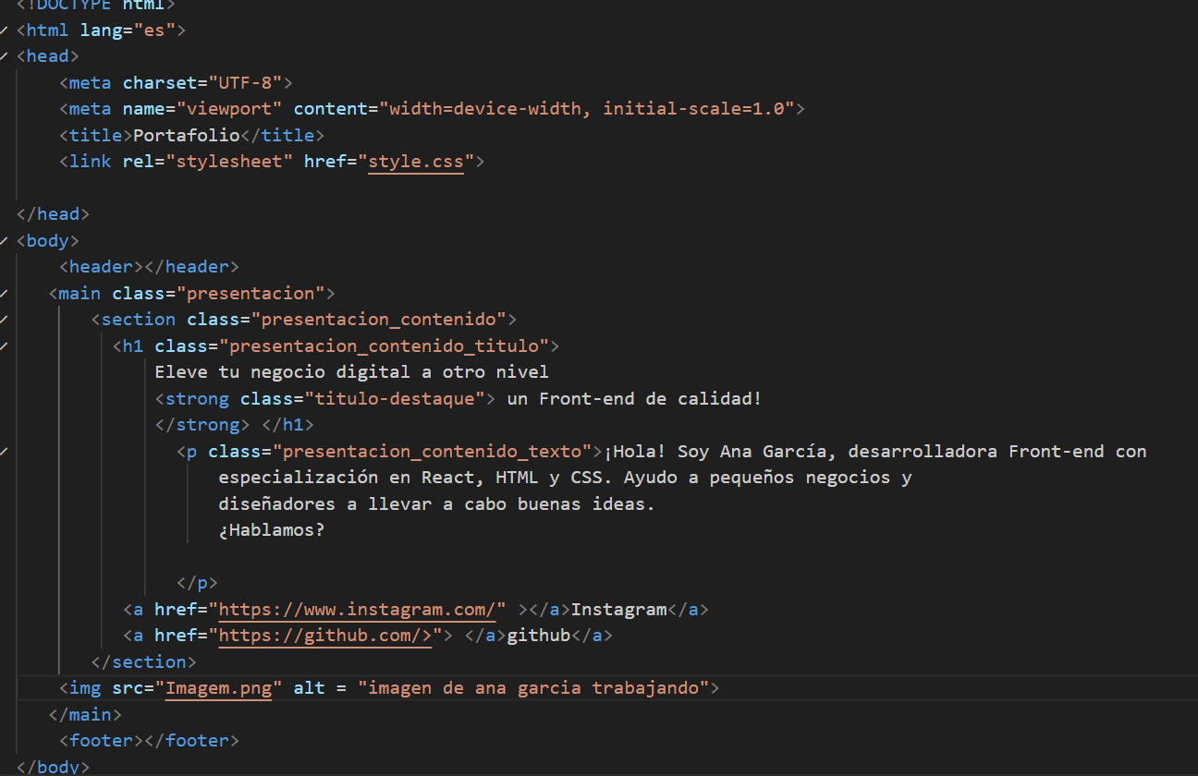Screen dimensions: 1198x776
Task: Click the "UTF-8" charset value
Action: tap(245, 82)
